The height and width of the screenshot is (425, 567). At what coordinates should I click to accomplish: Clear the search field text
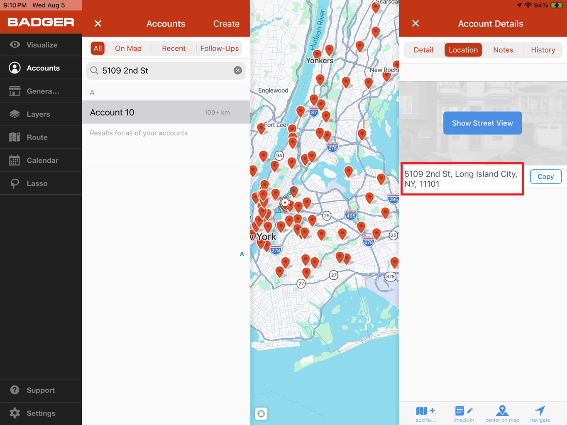[238, 71]
